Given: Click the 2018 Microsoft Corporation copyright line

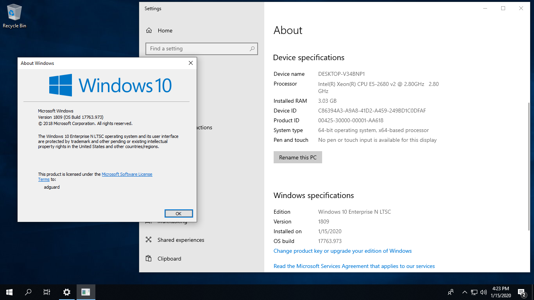Looking at the screenshot, I should [x=85, y=123].
